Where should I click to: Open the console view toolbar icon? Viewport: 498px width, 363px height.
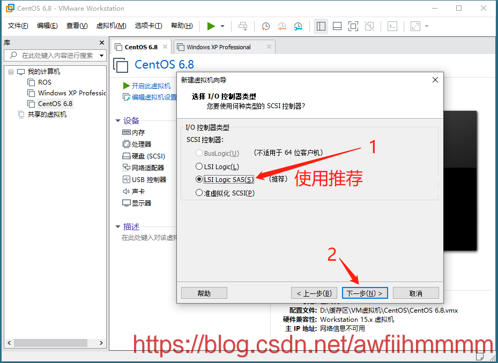(x=392, y=26)
